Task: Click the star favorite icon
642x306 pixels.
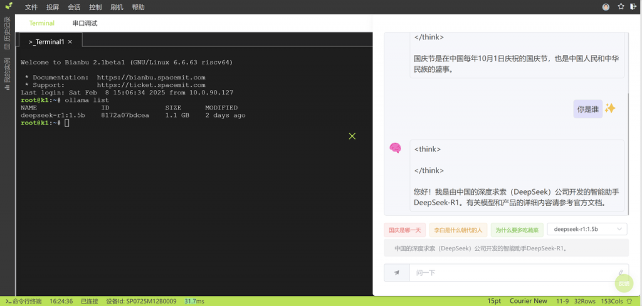Action: pos(621,6)
